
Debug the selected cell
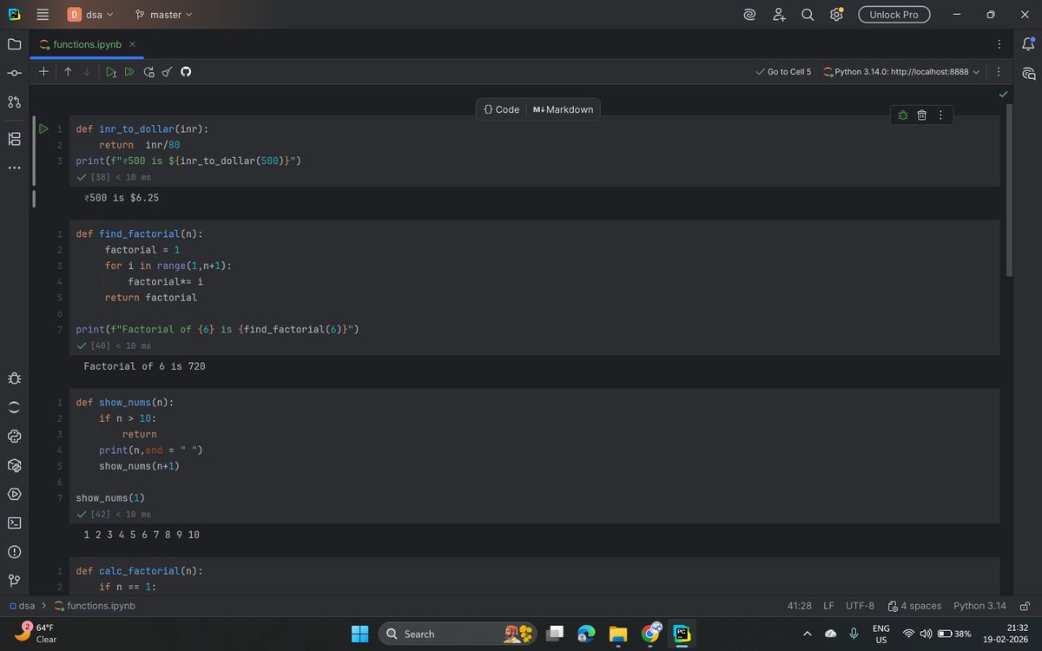[903, 115]
